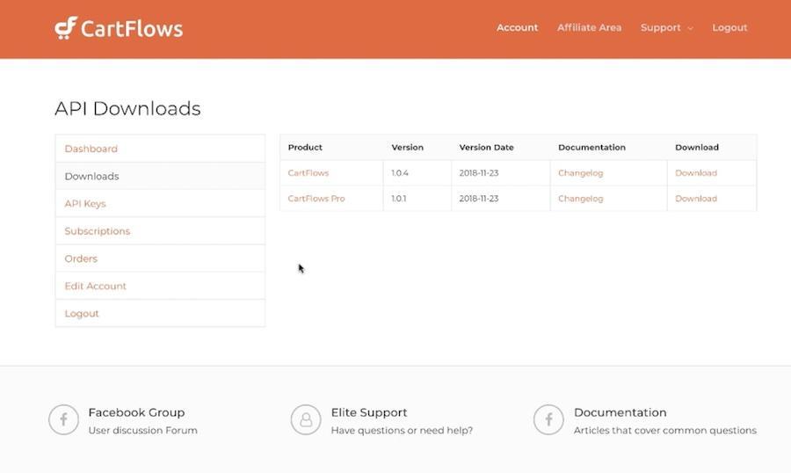Click the Elite Support person icon

pyautogui.click(x=306, y=419)
